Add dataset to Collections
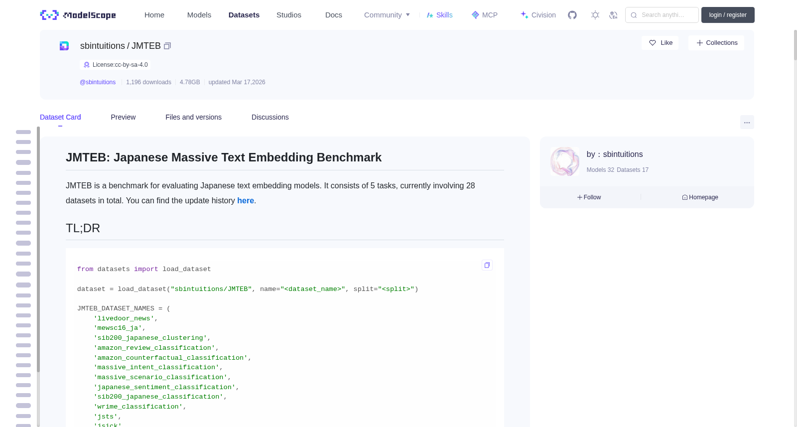 (x=716, y=43)
